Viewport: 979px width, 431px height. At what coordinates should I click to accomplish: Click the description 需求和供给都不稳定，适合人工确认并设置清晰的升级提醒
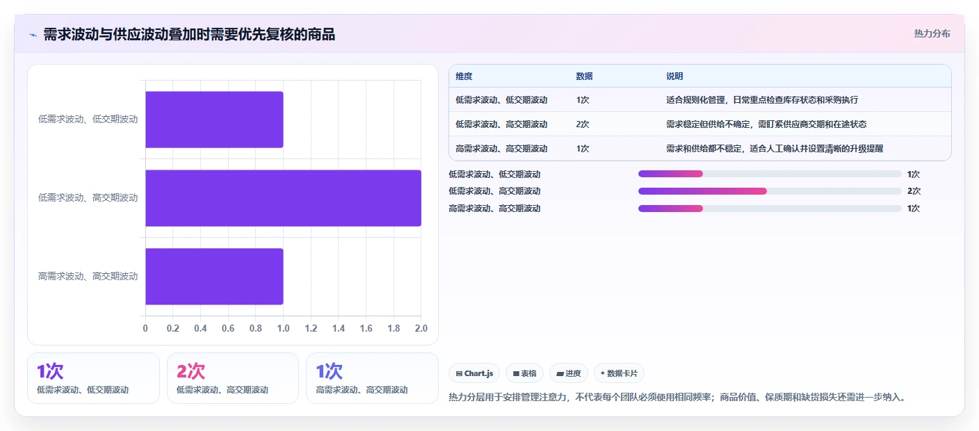pyautogui.click(x=775, y=149)
